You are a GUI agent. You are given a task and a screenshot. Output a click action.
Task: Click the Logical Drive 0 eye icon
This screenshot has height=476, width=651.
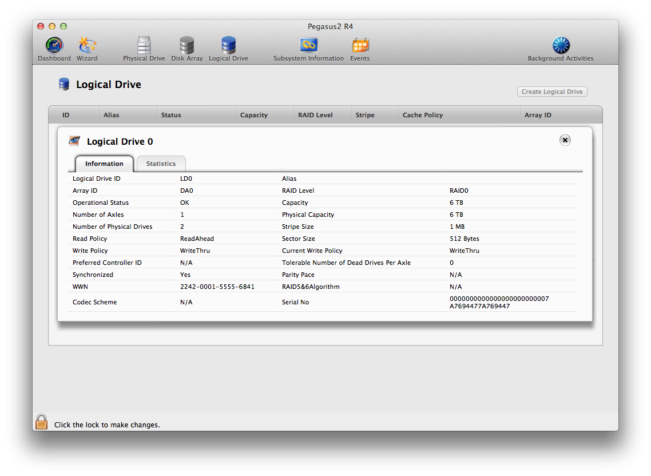pos(74,141)
